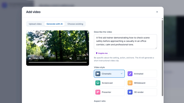Click the dialog's vertical scrollbar
Image resolution: width=184 pixels, height=103 pixels.
(x=163, y=58)
